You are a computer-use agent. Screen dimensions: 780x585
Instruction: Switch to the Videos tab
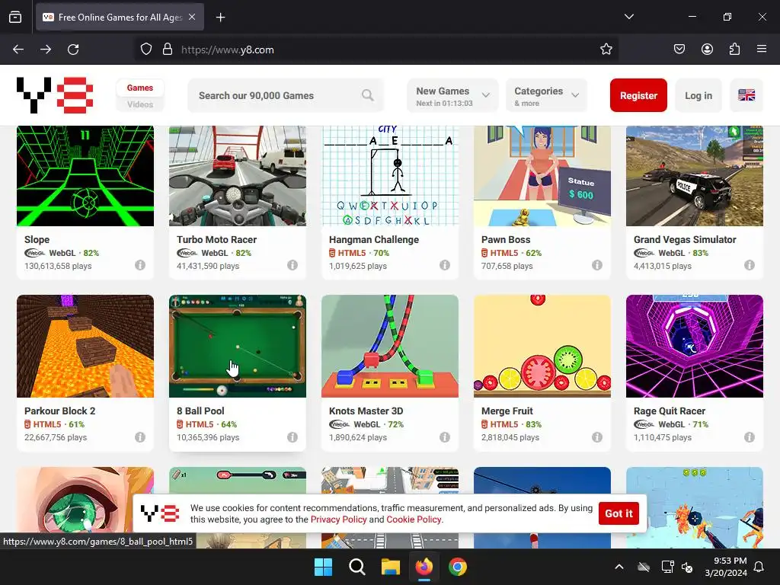[x=140, y=104]
